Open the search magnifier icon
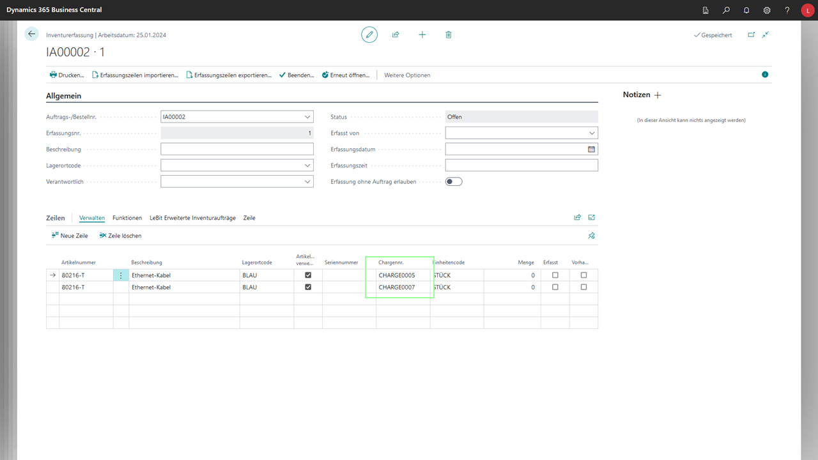818x460 pixels. [726, 10]
